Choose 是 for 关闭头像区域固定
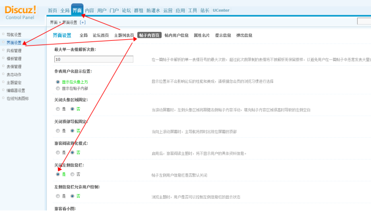This screenshot has width=371, height=211. pyautogui.click(x=58, y=109)
